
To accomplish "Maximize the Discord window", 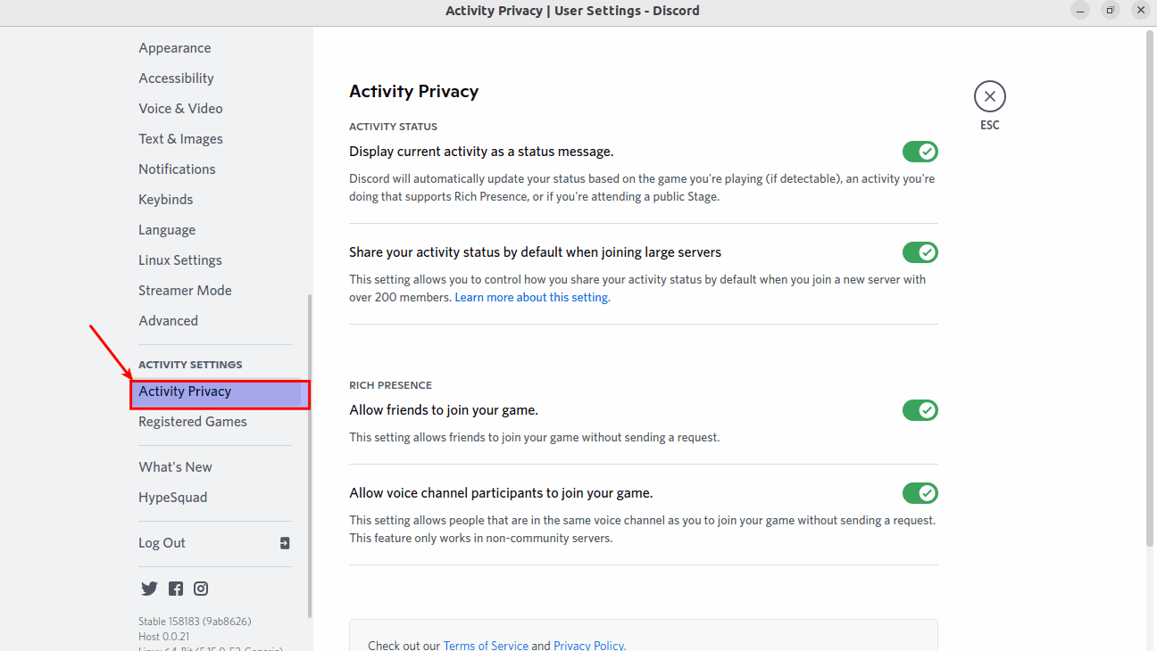I will (1111, 11).
